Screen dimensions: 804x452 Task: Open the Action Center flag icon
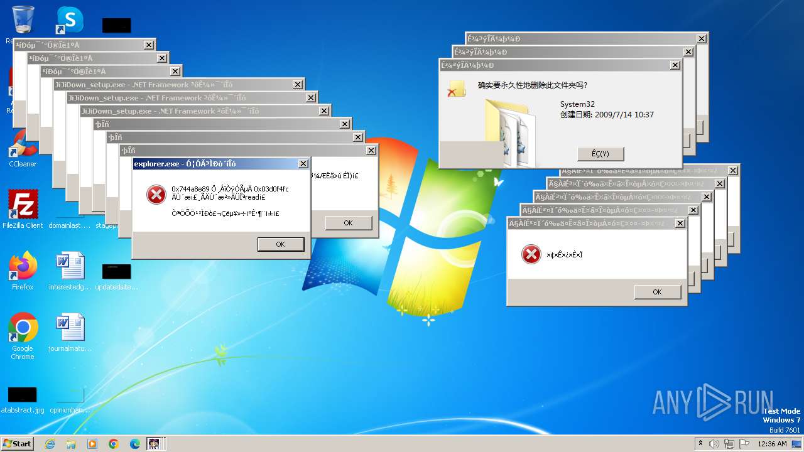point(744,443)
